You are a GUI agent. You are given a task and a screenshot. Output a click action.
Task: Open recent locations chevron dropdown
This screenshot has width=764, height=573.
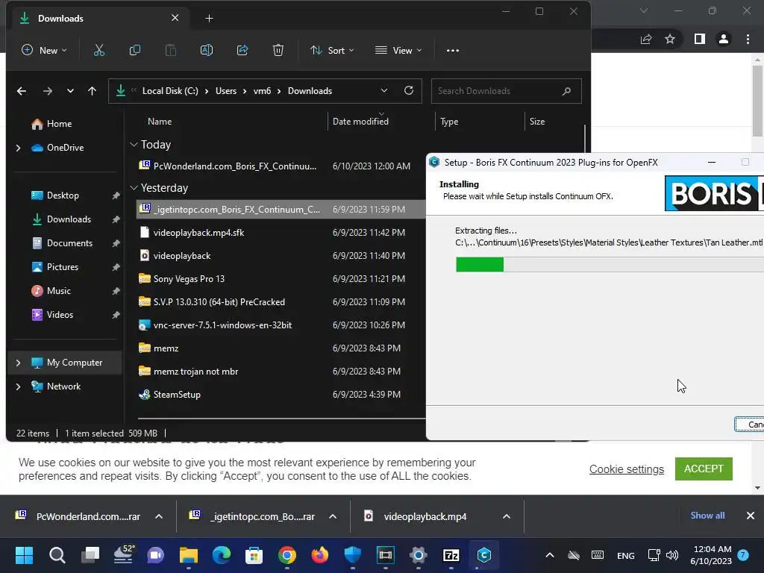[x=71, y=91]
